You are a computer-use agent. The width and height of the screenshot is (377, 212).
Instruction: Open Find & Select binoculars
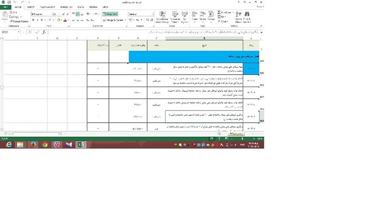(247, 17)
